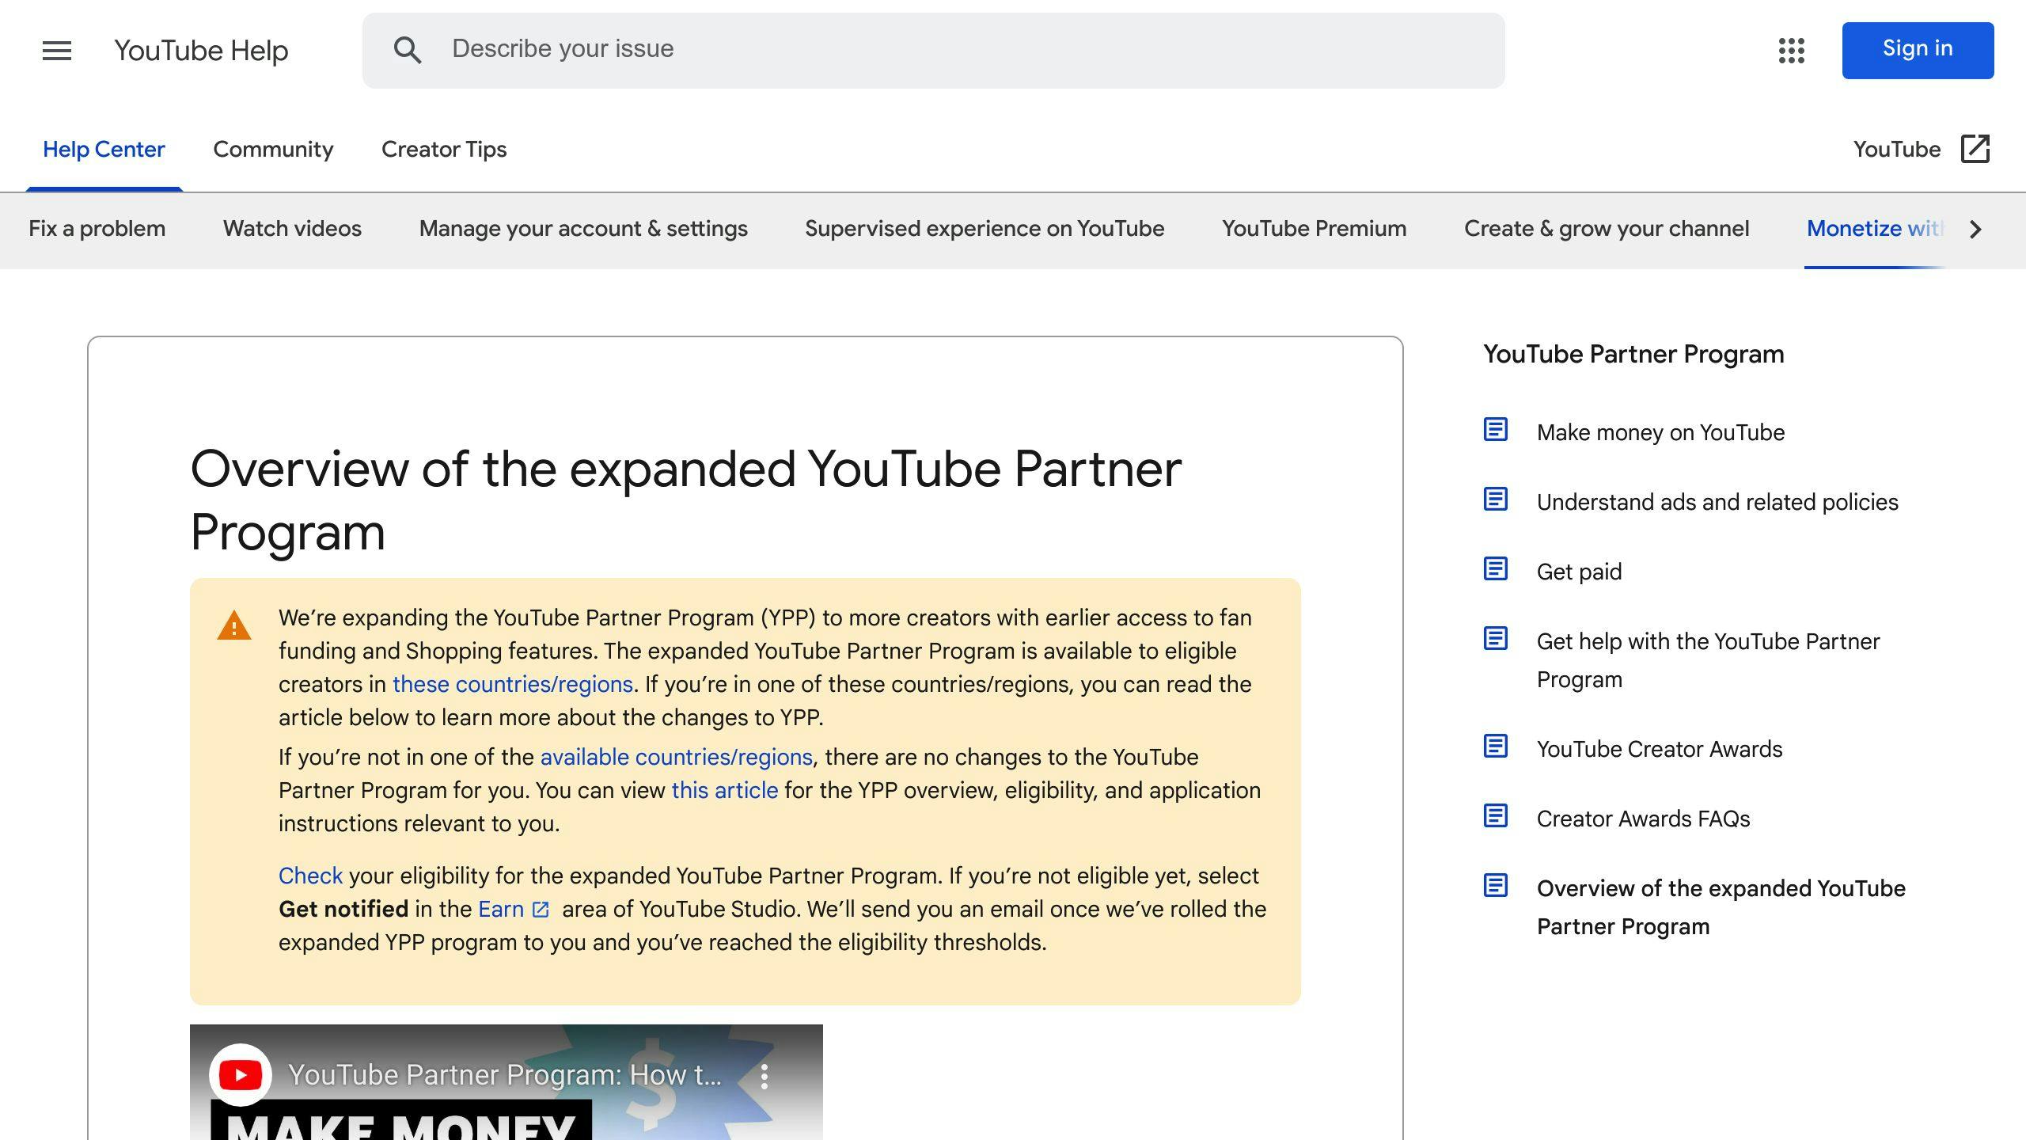Image resolution: width=2026 pixels, height=1140 pixels.
Task: Click the 'Overview of the expanded YouTube Partner Program' page heading
Action: click(x=685, y=500)
